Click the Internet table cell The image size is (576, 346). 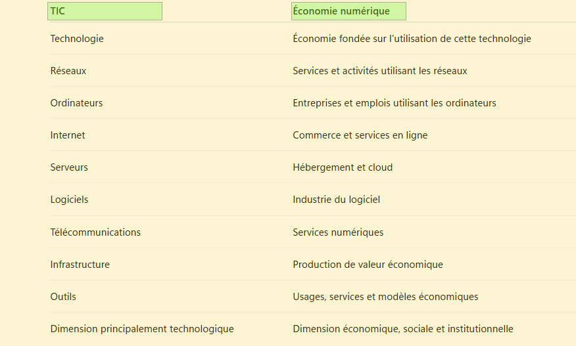point(68,135)
